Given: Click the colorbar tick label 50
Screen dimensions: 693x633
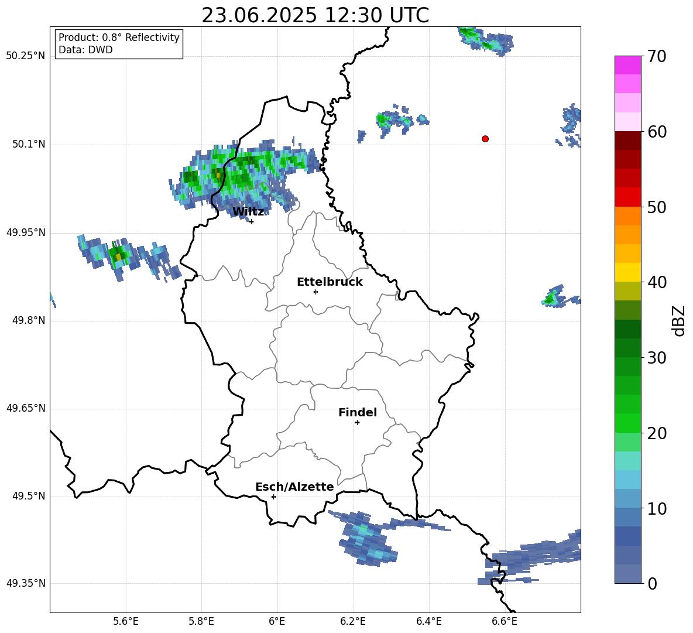Looking at the screenshot, I should (x=657, y=207).
